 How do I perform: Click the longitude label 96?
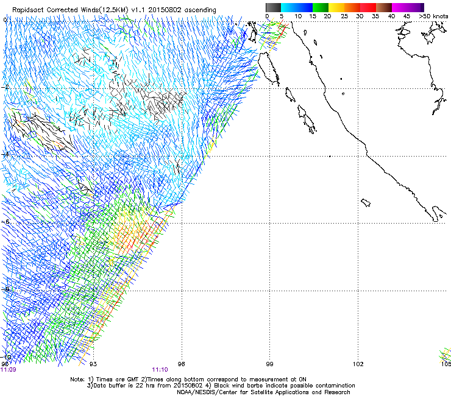[x=181, y=364]
